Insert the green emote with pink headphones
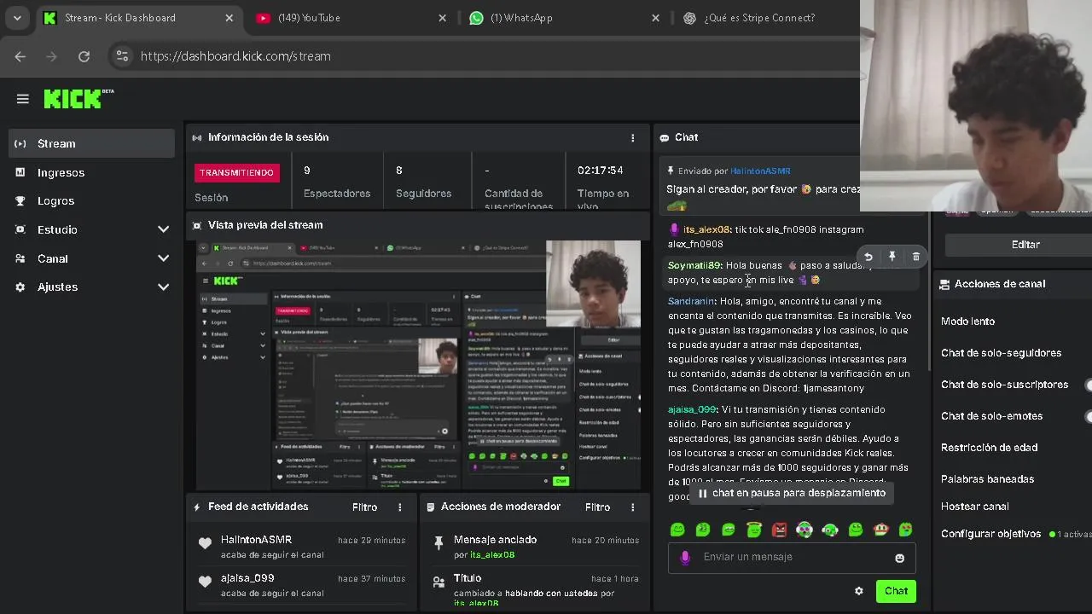1092x614 pixels. [804, 530]
